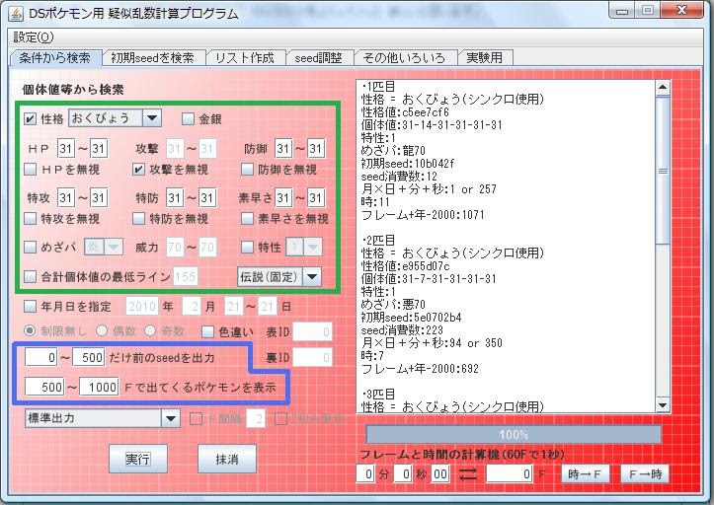Click the results scrollbar down arrow
Viewport: 714px width, 505px height.
(663, 405)
